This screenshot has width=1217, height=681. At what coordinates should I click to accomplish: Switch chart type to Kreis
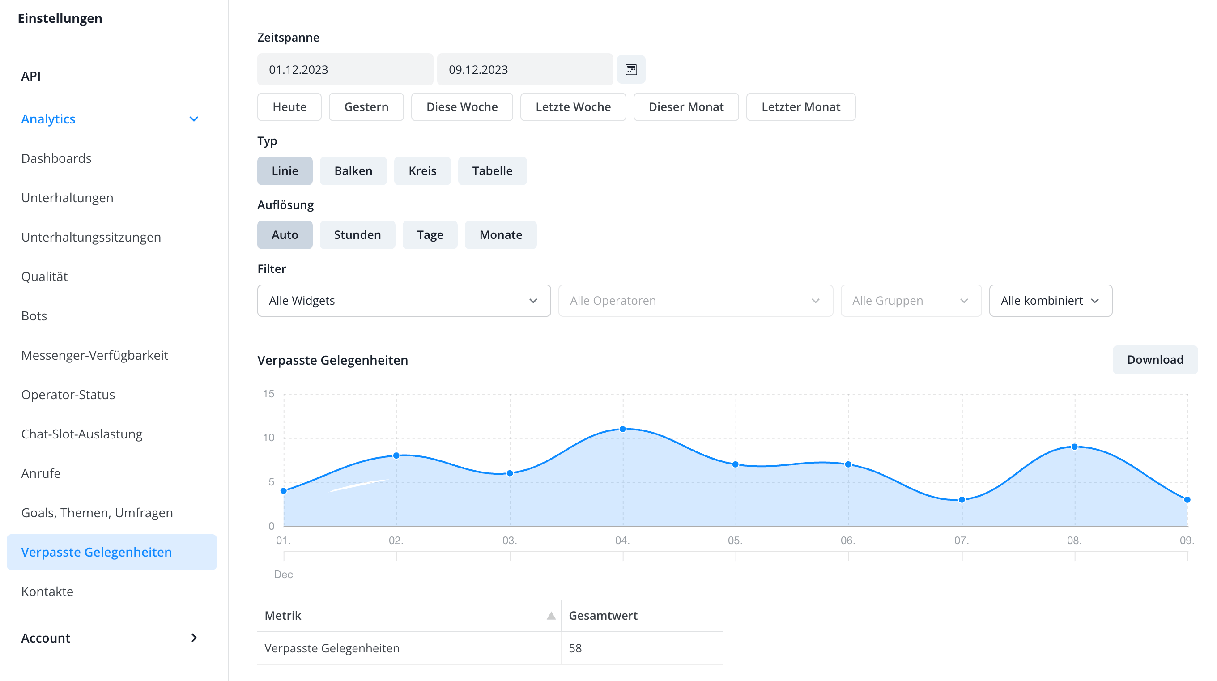point(422,170)
